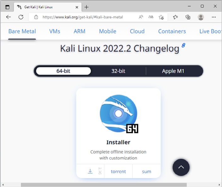Select the 32-bit architecture option
222x187 pixels.
pos(118,71)
